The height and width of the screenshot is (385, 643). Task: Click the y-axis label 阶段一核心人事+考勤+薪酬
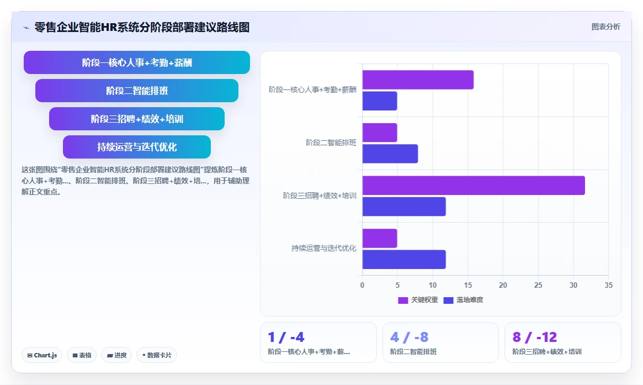coord(312,89)
